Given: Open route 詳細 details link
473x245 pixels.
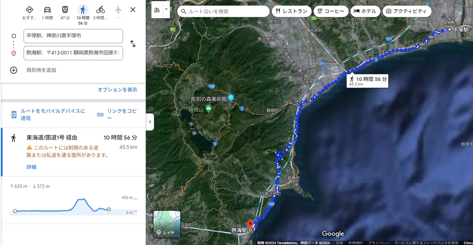Looking at the screenshot, I should 32,167.
